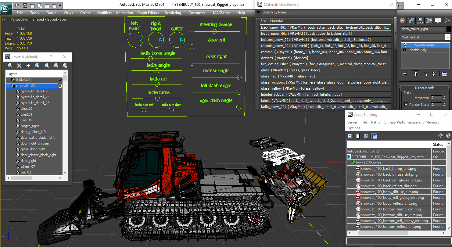Click the viewport [+] menu label
Image resolution: width=452 pixels, height=247 pixels.
click(5, 20)
